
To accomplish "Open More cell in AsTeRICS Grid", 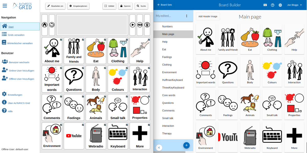I will tap(140, 136).
